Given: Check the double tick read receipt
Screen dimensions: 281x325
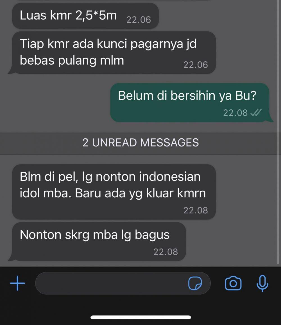Looking at the screenshot, I should coord(256,112).
